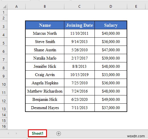The height and width of the screenshot is (139, 148).
Task: Click the Joining Date header cell
Action: (x=79, y=25)
